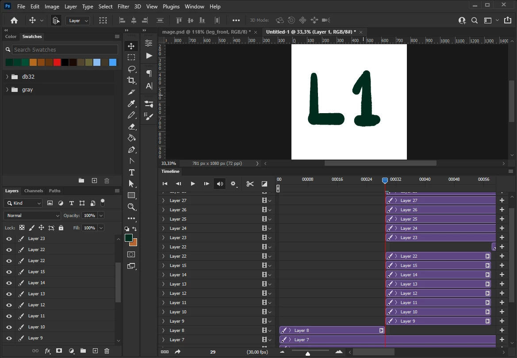
Task: Split the clip at playhead with scissors icon
Action: pos(250,183)
